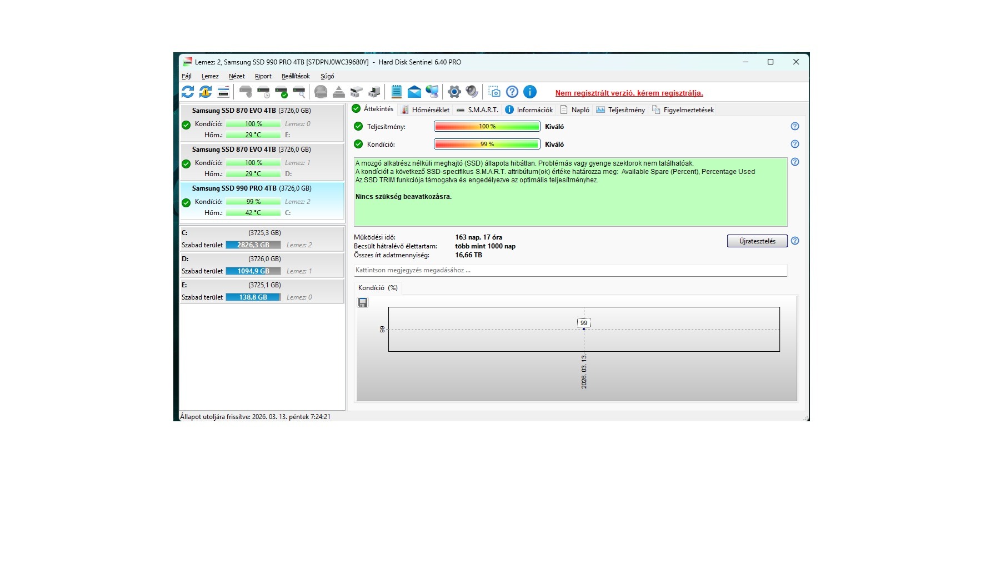Open the Riport menu
The image size is (1001, 578).
(263, 76)
